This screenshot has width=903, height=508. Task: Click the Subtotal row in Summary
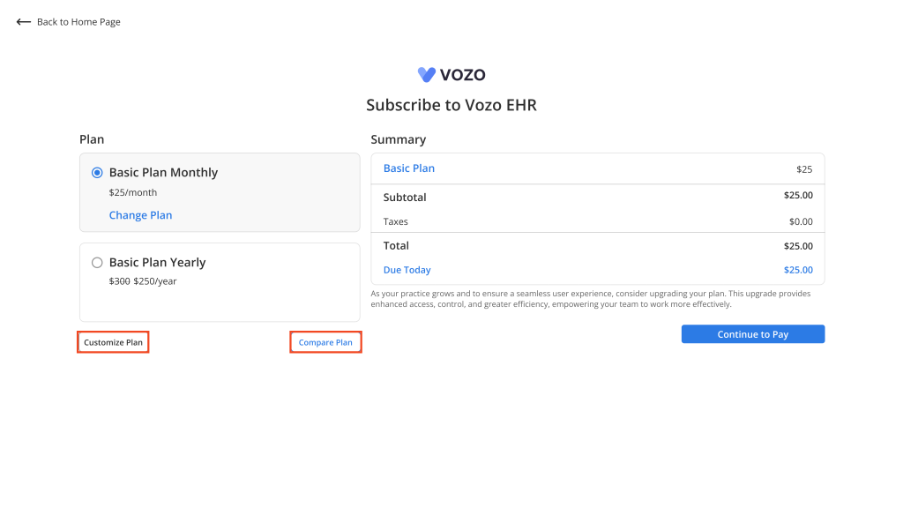click(x=598, y=197)
